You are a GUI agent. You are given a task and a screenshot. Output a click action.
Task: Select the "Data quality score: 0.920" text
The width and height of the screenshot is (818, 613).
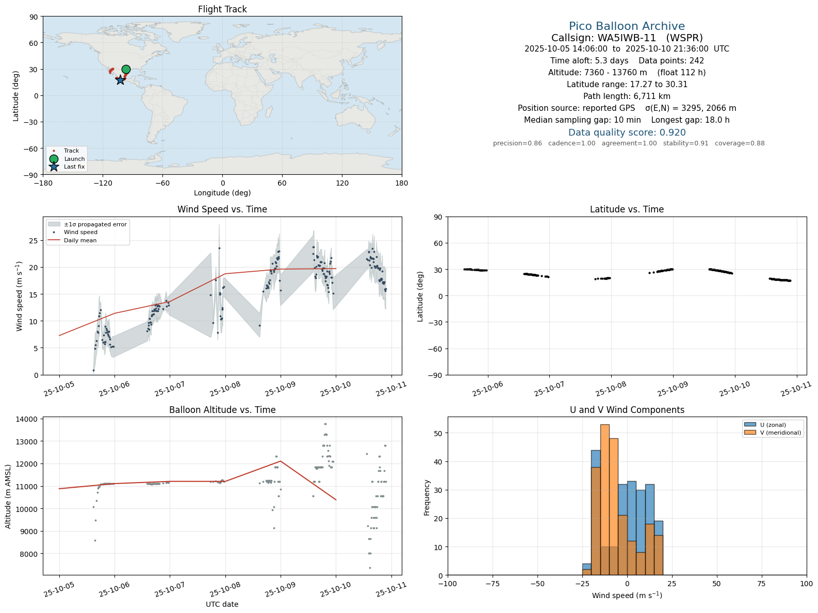[627, 132]
